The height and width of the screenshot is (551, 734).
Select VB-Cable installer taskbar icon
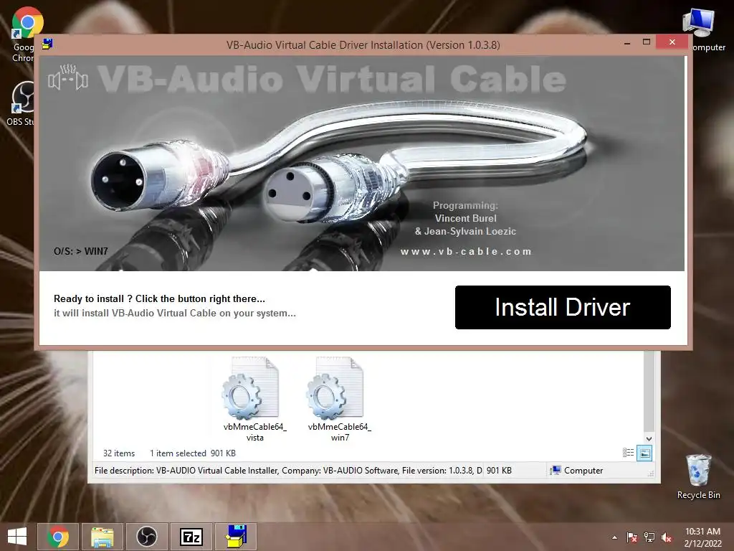pos(236,537)
